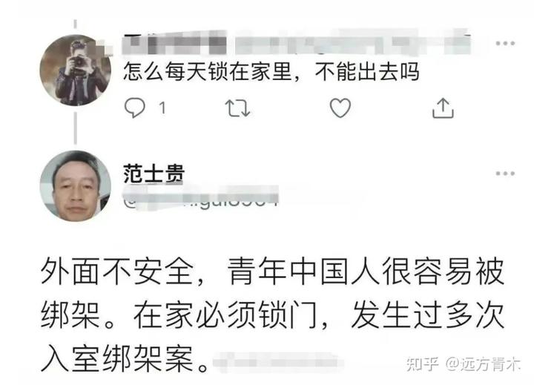Viewport: 534px width, 385px height.
Task: Click the blurred handle after the first username
Action: pyautogui.click(x=353, y=43)
